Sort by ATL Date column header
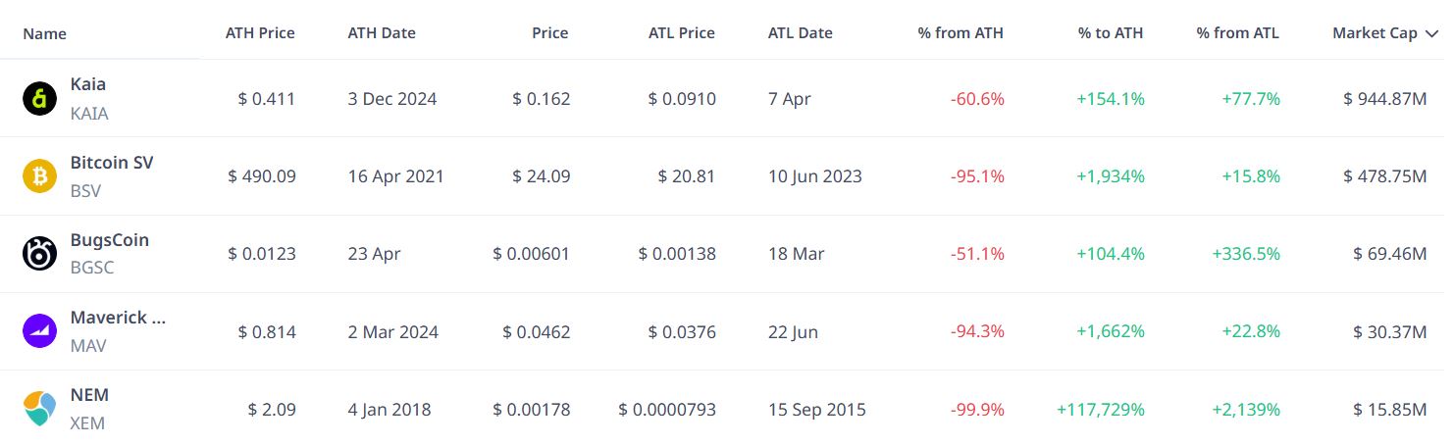 801,33
